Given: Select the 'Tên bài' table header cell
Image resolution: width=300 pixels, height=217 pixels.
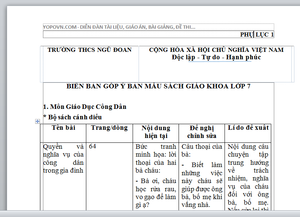Looking at the screenshot, I should (x=64, y=128).
